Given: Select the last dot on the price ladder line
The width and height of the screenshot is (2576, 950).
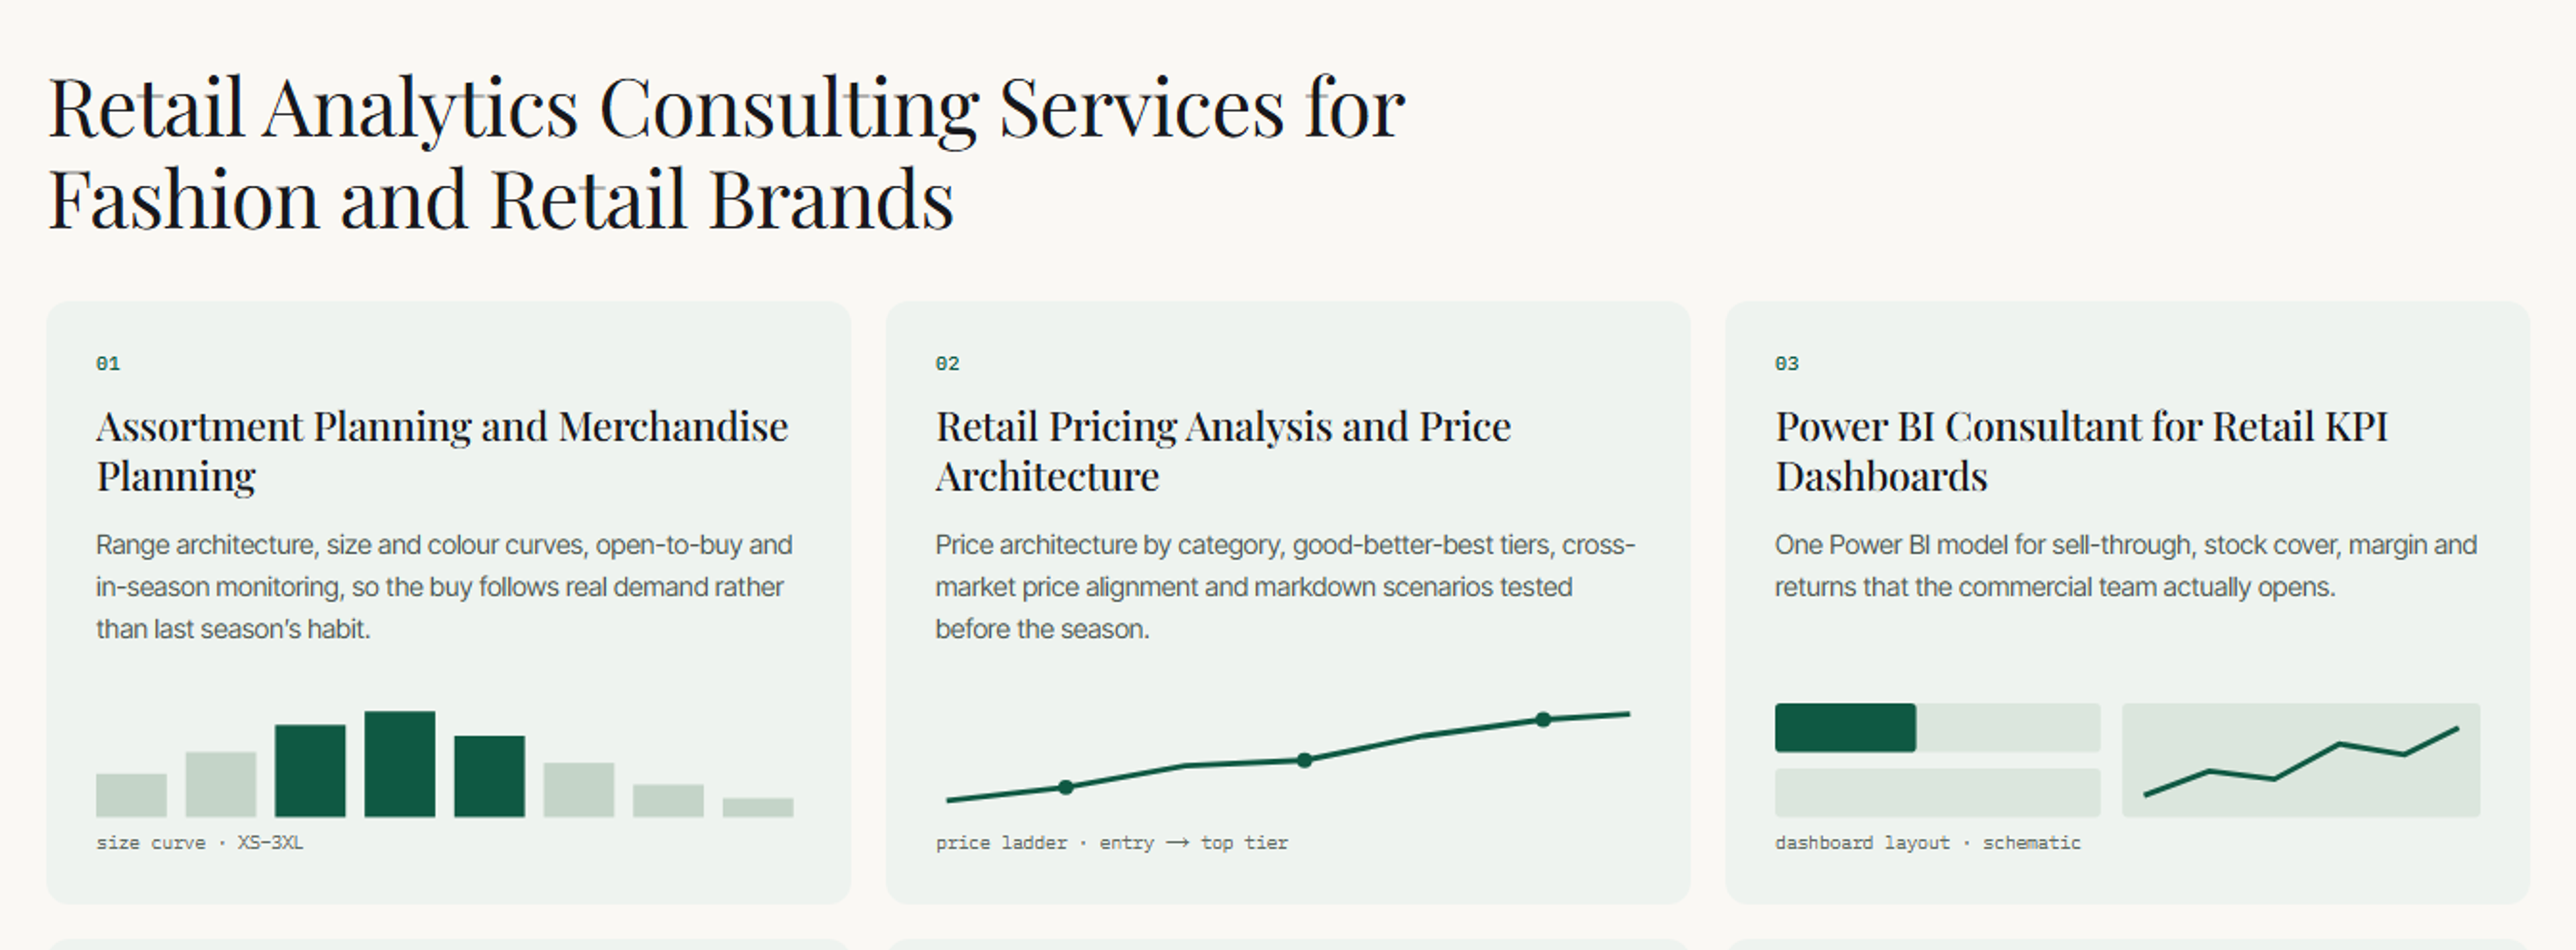Looking at the screenshot, I should click(x=1543, y=719).
